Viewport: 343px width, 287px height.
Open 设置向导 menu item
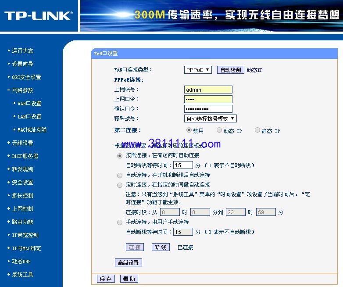[x=22, y=64]
